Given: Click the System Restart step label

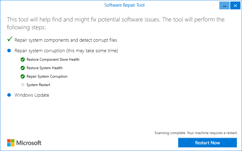Looking at the screenshot, I should pos(38,85).
